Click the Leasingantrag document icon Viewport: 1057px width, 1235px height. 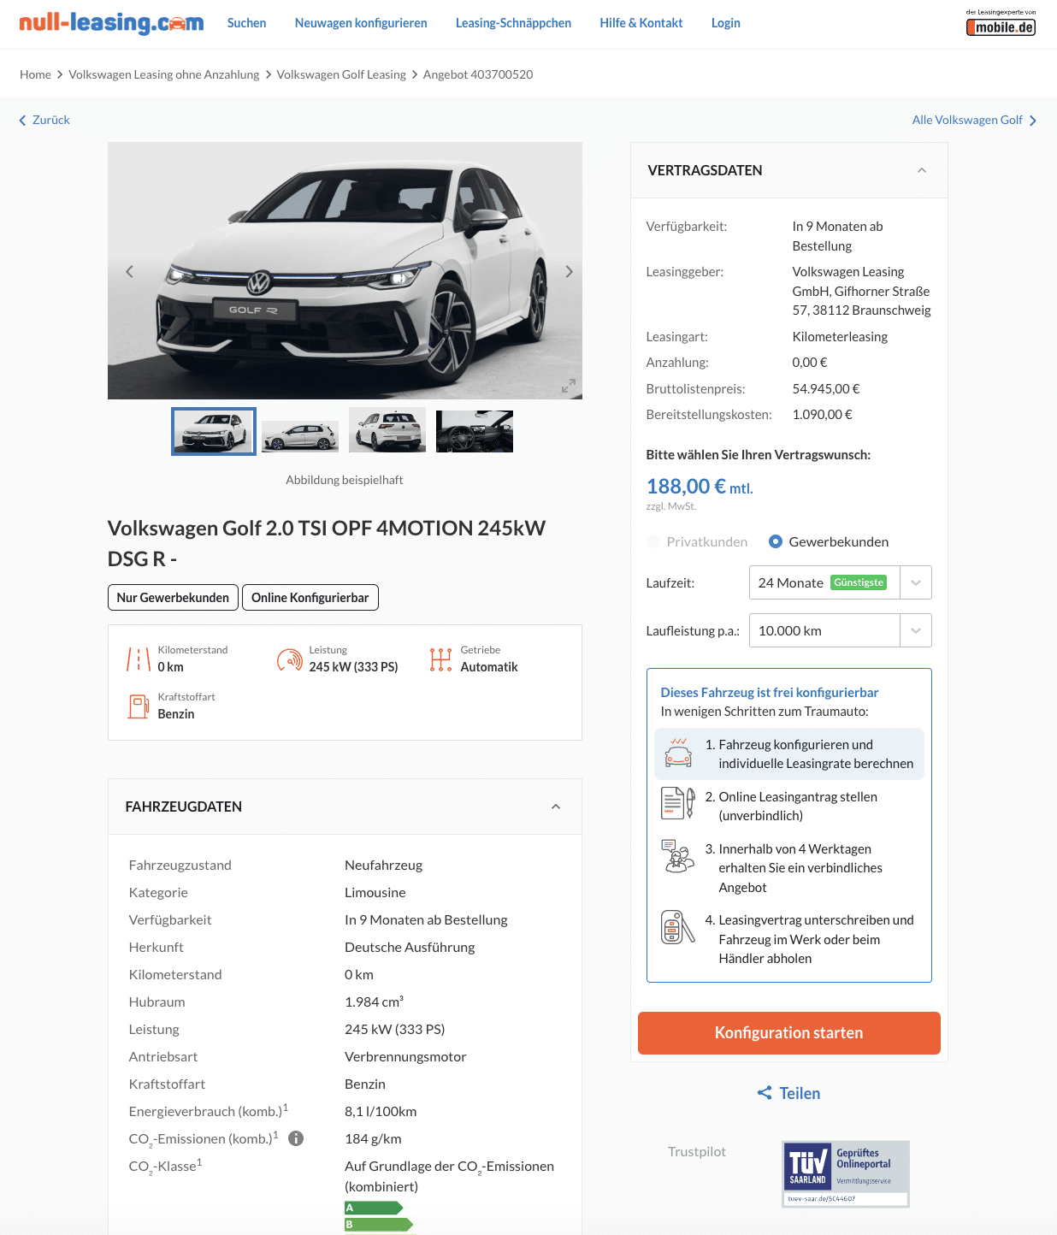click(678, 803)
